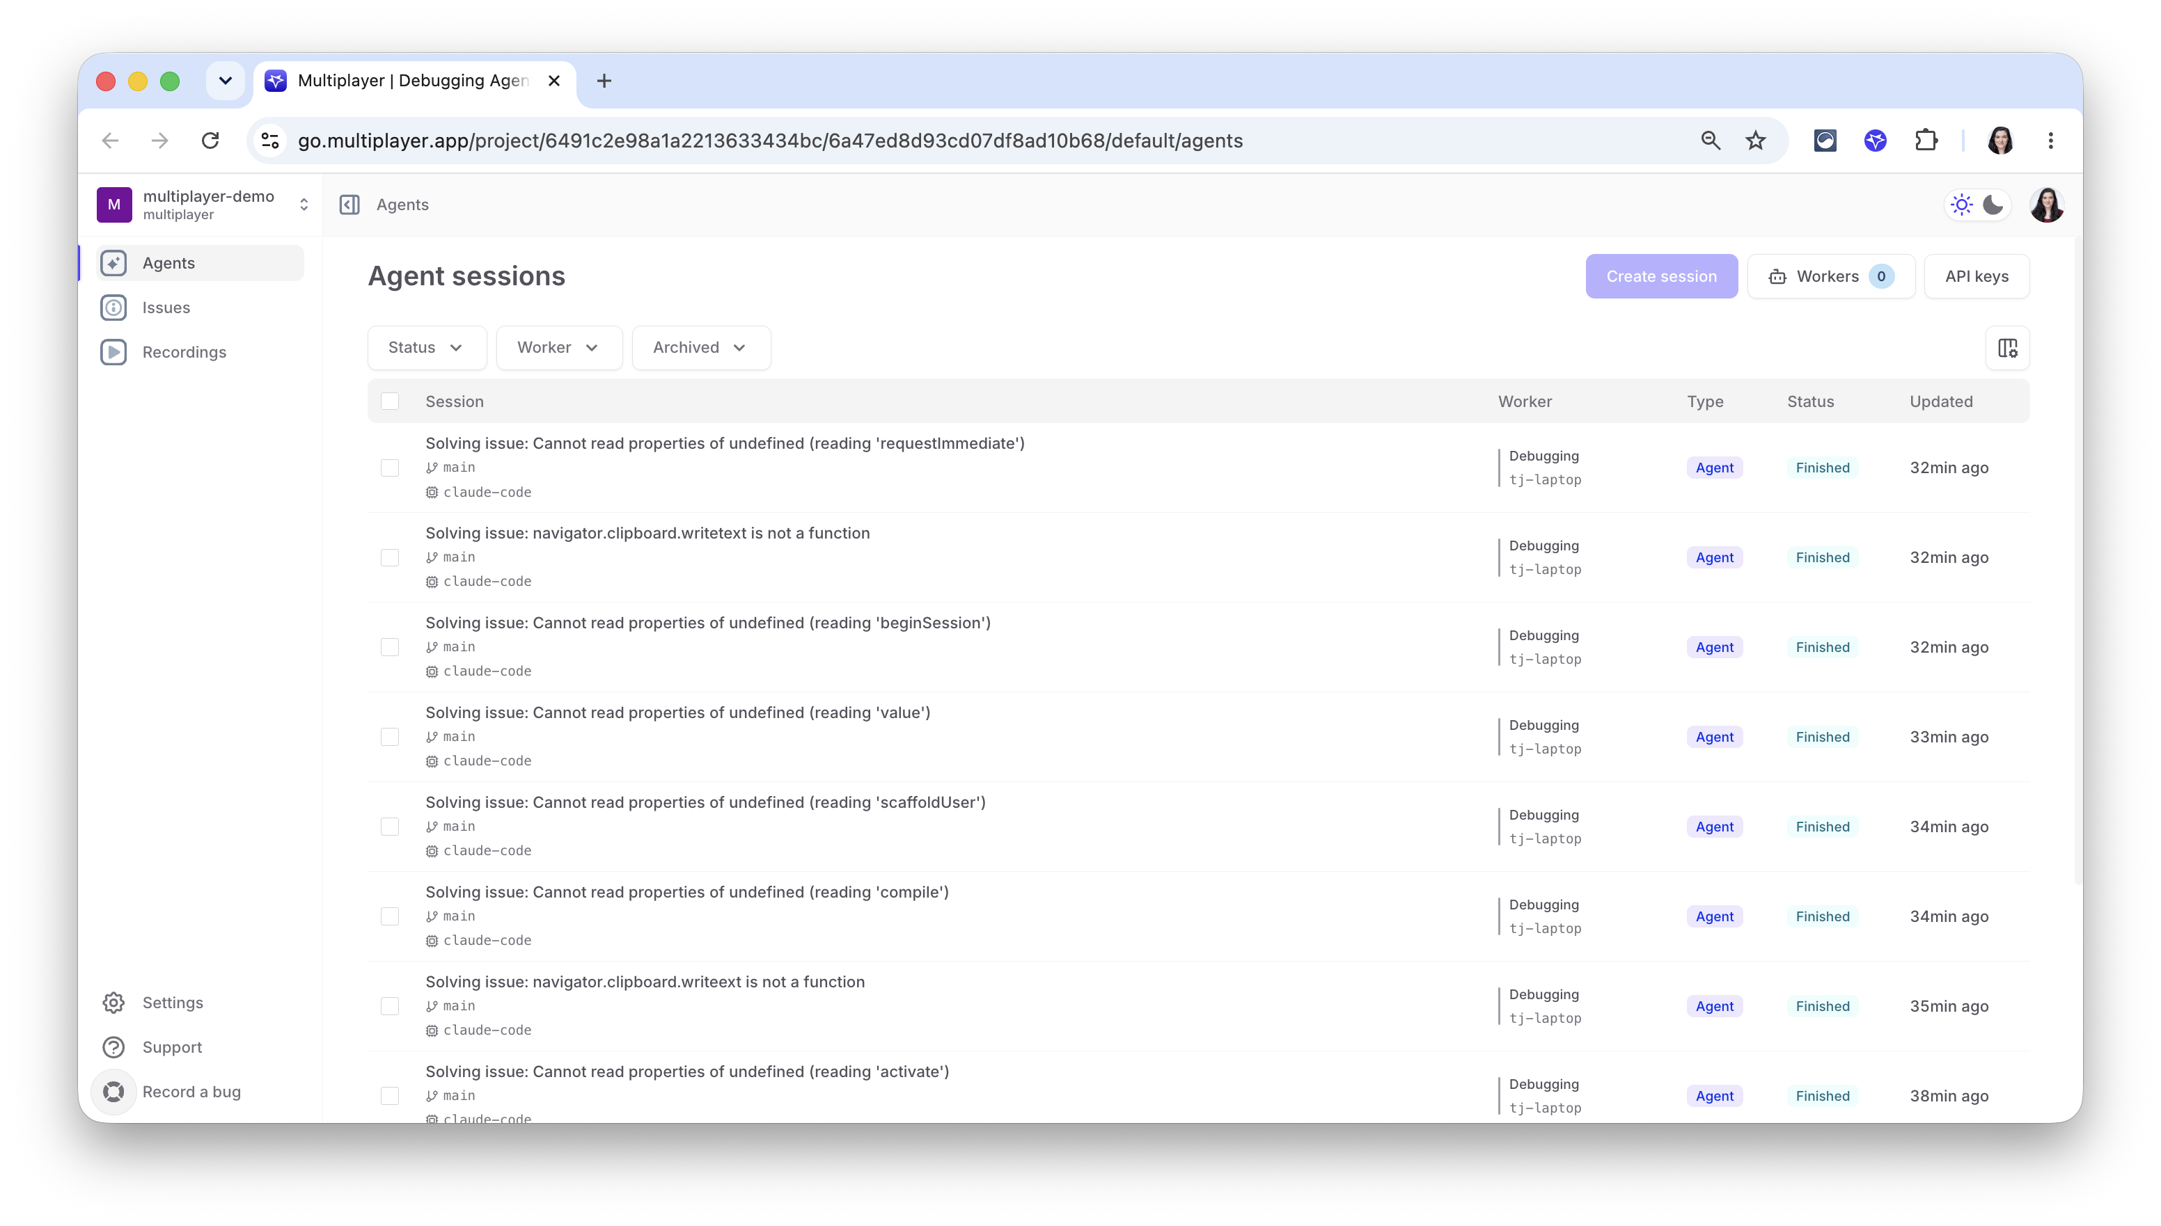Screen dimensions: 2161x1226
Task: Open the API keys button
Action: tap(1977, 276)
